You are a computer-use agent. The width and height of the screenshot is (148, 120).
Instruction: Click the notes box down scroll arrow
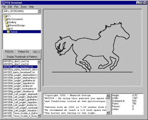[108, 112]
